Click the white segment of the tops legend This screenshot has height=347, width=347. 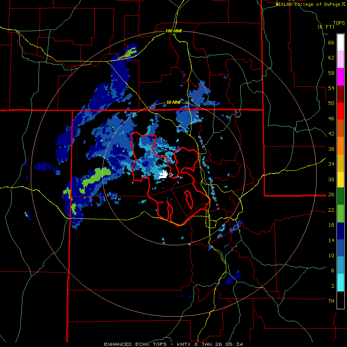click(340, 42)
